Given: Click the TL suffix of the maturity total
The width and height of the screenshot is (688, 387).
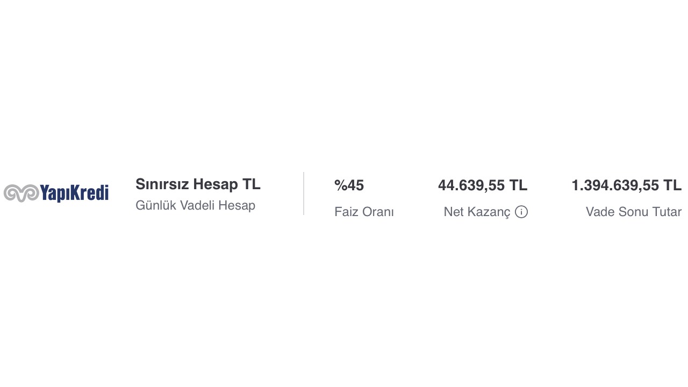Looking at the screenshot, I should click(672, 185).
